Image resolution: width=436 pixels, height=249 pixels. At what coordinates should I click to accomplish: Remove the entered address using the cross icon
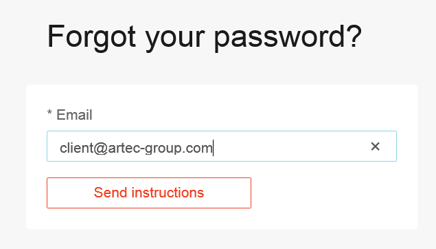point(375,147)
